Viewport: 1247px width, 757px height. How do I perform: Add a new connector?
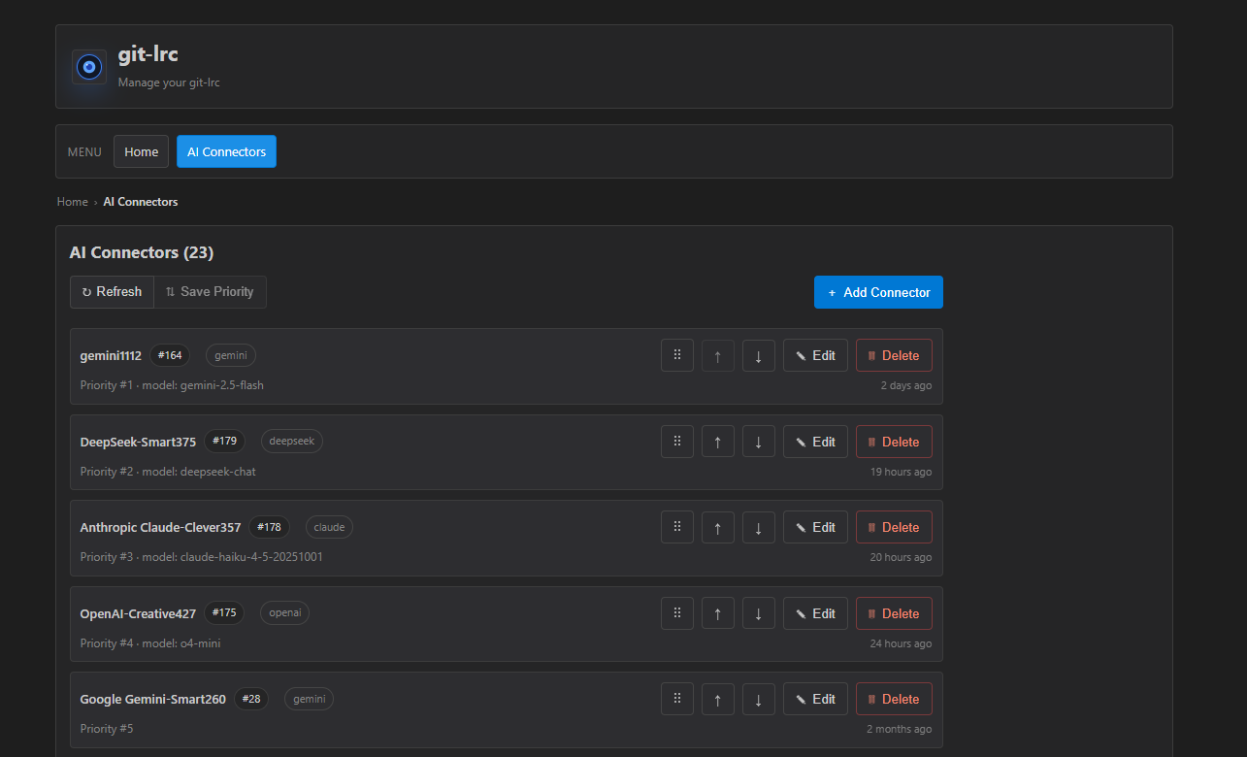(x=878, y=291)
